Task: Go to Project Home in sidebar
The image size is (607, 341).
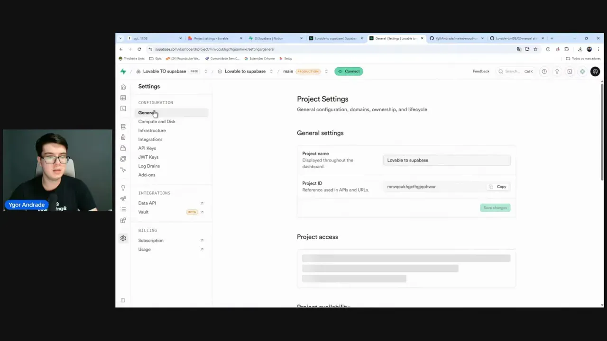Action: pos(123,87)
